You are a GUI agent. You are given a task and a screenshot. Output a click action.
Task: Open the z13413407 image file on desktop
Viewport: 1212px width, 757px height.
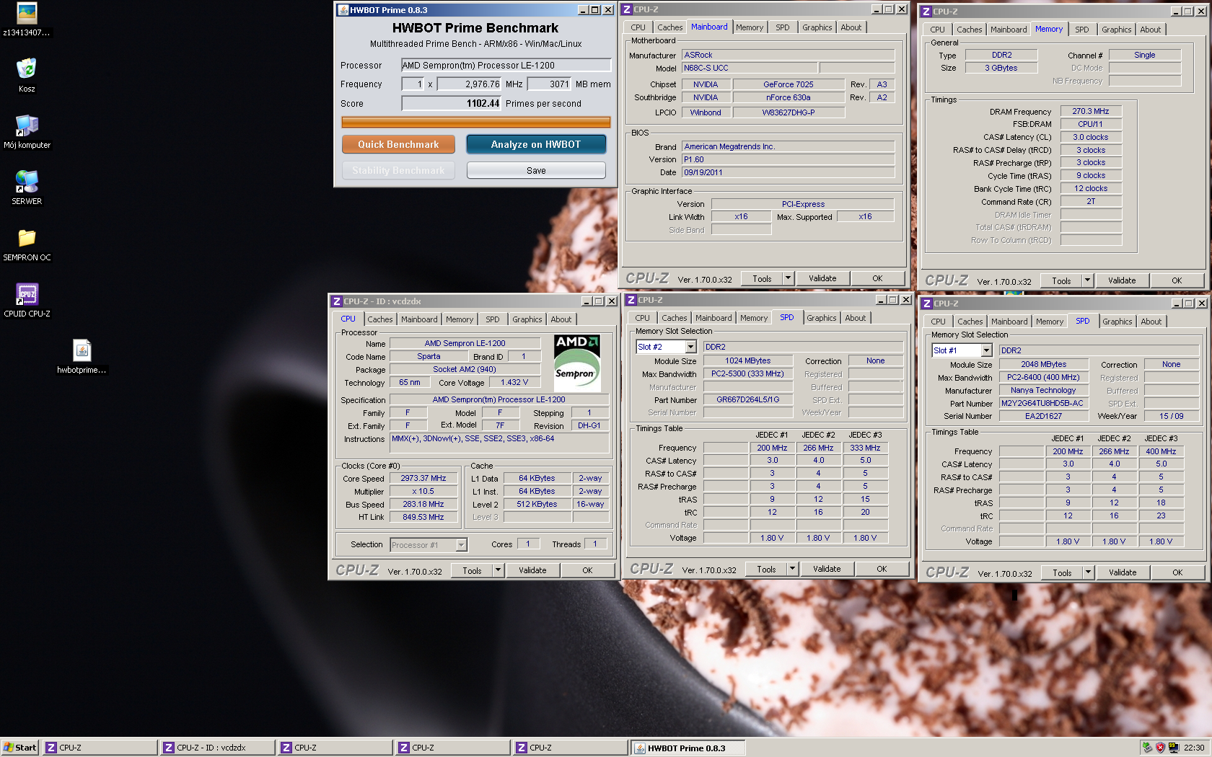pos(27,19)
